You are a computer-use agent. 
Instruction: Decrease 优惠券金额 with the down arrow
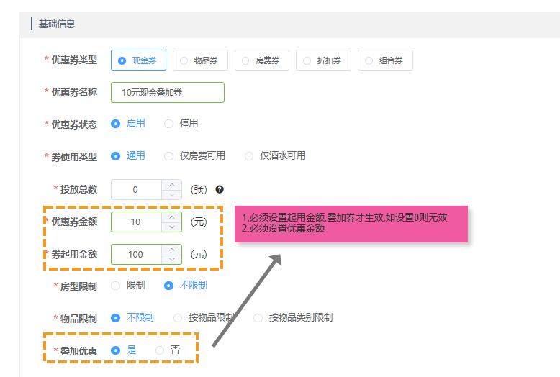point(172,227)
